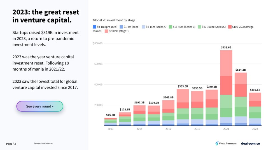Screen dimensions: 266x150
Task: Click the 2023 bar labeled $319.6B
Action: (x=255, y=109)
